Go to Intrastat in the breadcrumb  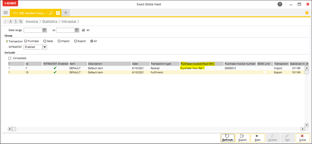69,21
